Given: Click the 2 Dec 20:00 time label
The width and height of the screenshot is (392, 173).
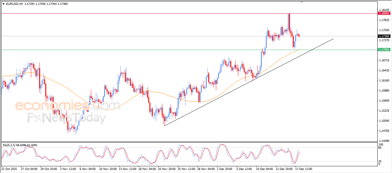Looking at the screenshot, I should click(225, 169).
